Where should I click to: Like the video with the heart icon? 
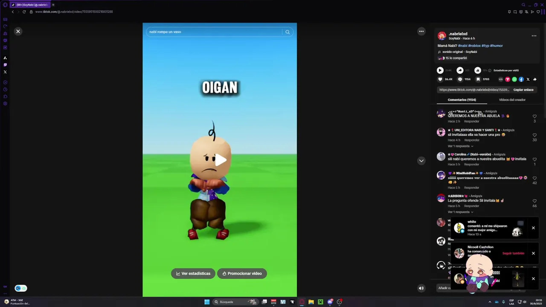coord(440,79)
